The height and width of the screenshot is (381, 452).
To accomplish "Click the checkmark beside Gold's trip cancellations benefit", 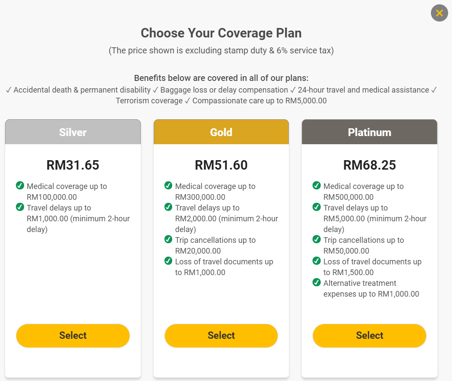I will tap(168, 240).
